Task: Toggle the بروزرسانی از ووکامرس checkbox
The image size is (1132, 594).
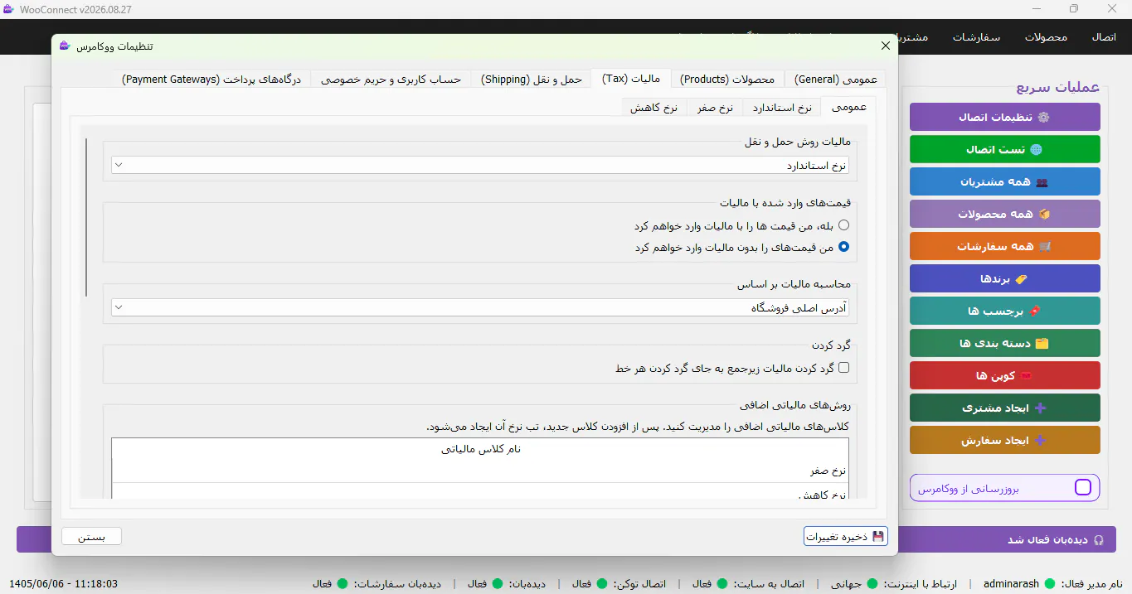Action: [1082, 488]
